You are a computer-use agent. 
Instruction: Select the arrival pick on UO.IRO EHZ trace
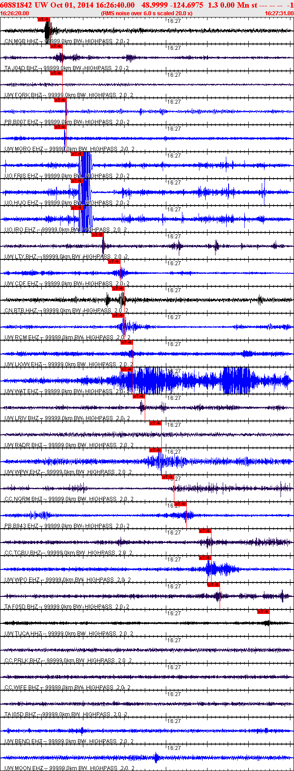77,208
